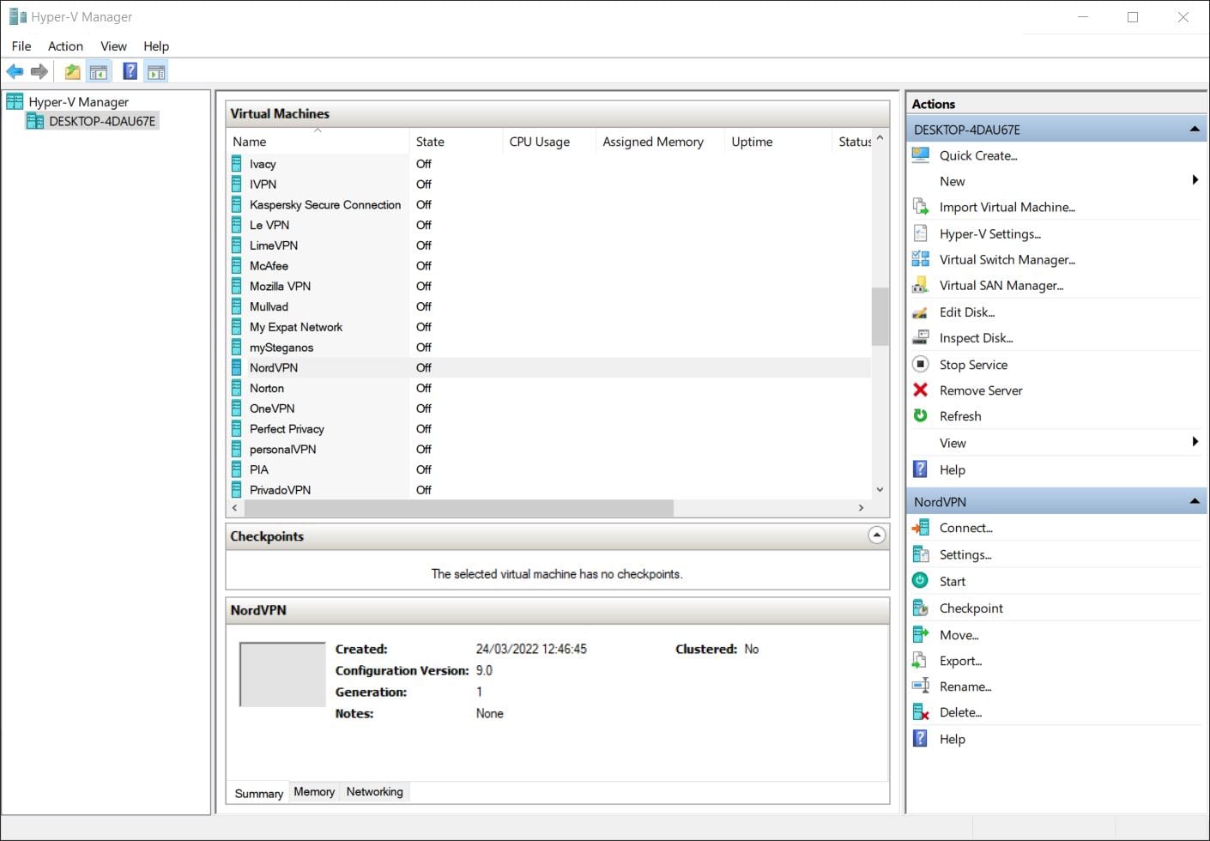Image resolution: width=1210 pixels, height=841 pixels.
Task: Sort by the Assigned Memory column header
Action: pyautogui.click(x=660, y=142)
